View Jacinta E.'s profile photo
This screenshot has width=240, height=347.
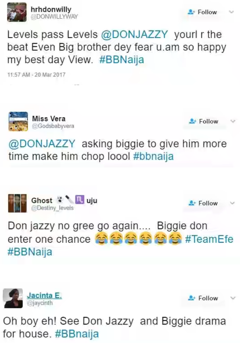pyautogui.click(x=13, y=298)
